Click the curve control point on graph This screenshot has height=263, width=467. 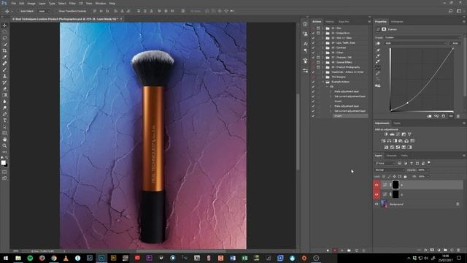pos(407,103)
